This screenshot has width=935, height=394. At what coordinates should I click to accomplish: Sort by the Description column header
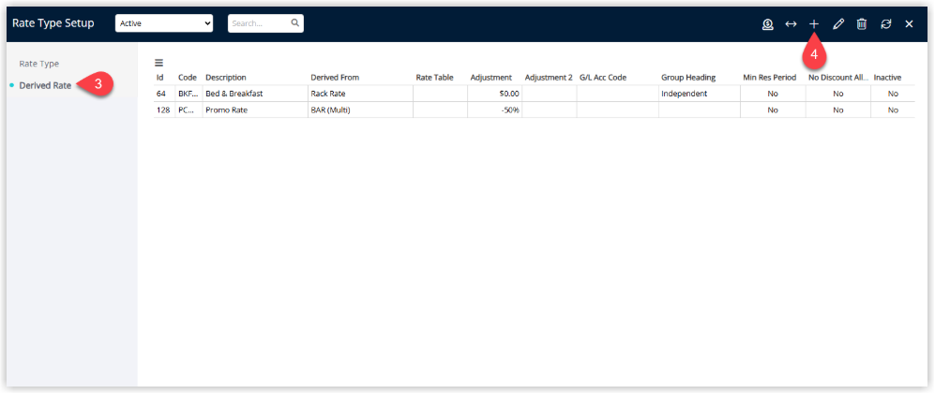pyautogui.click(x=225, y=78)
